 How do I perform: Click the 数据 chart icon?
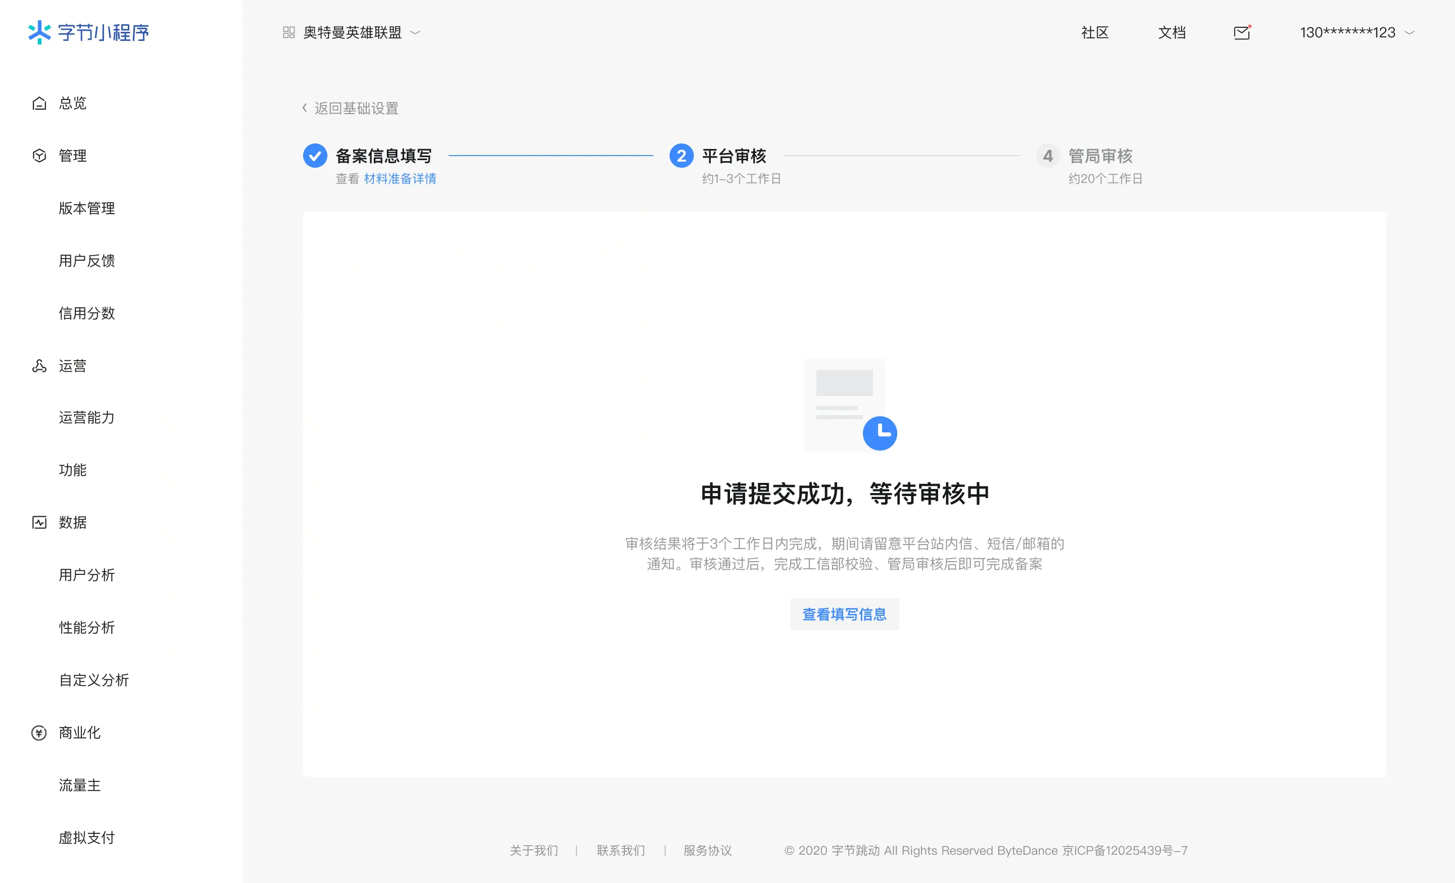tap(39, 522)
